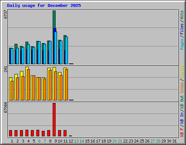This screenshot has width=186, height=145.
Task: Click the yellow visits bar for day 4
Action: 27,83
